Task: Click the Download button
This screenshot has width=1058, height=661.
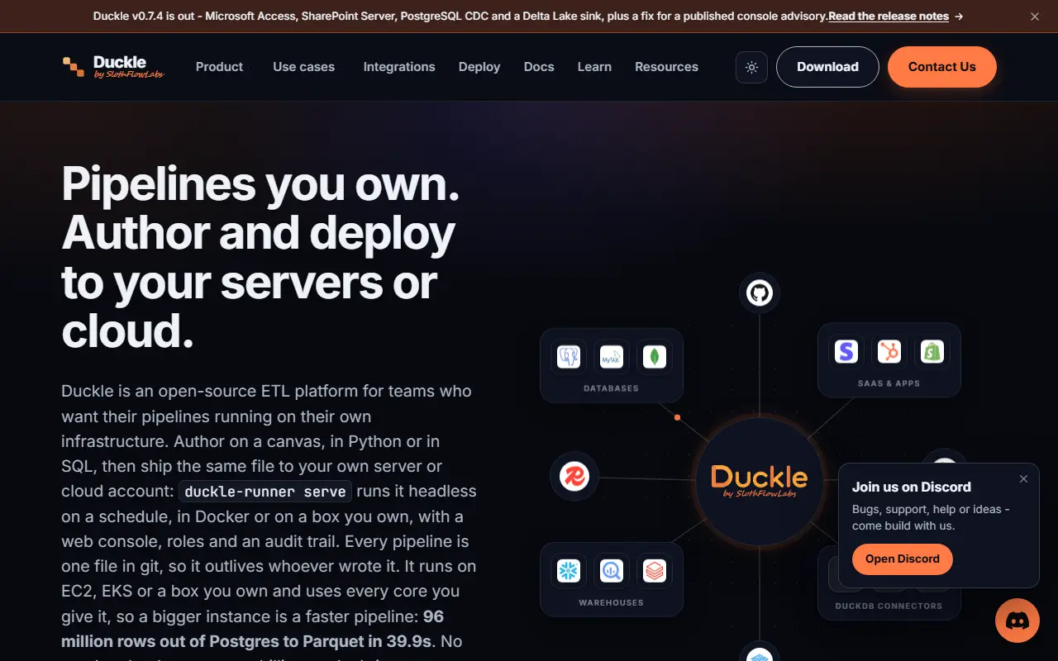Action: pos(827,67)
